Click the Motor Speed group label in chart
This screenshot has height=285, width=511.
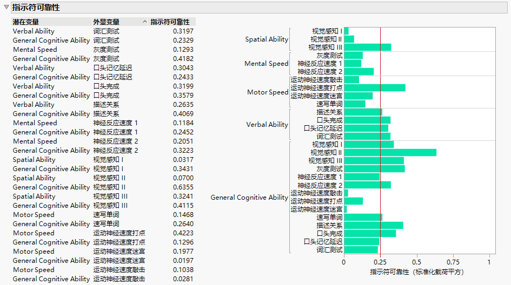point(268,92)
